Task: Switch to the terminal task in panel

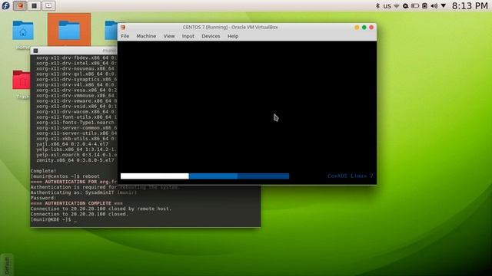Action: click(34, 5)
